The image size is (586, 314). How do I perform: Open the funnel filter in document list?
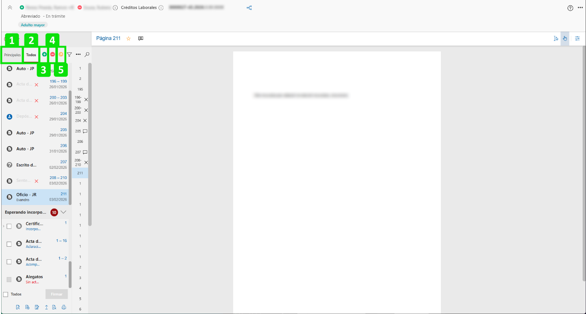(69, 55)
